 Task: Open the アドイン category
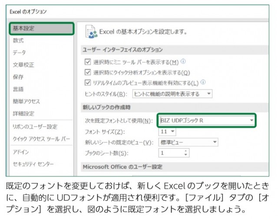coord(20,152)
